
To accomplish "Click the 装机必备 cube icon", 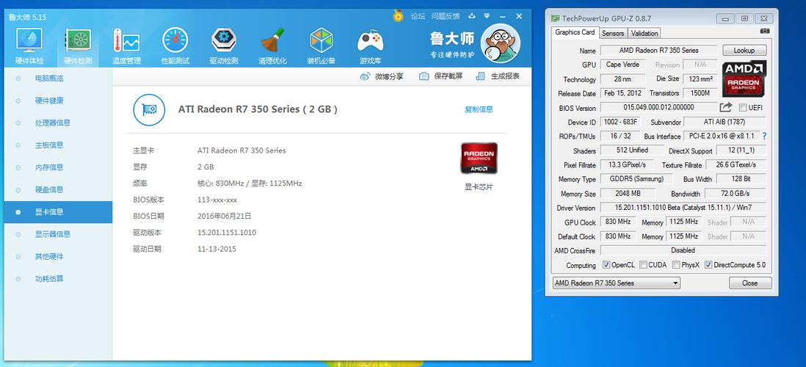I will coord(322,45).
